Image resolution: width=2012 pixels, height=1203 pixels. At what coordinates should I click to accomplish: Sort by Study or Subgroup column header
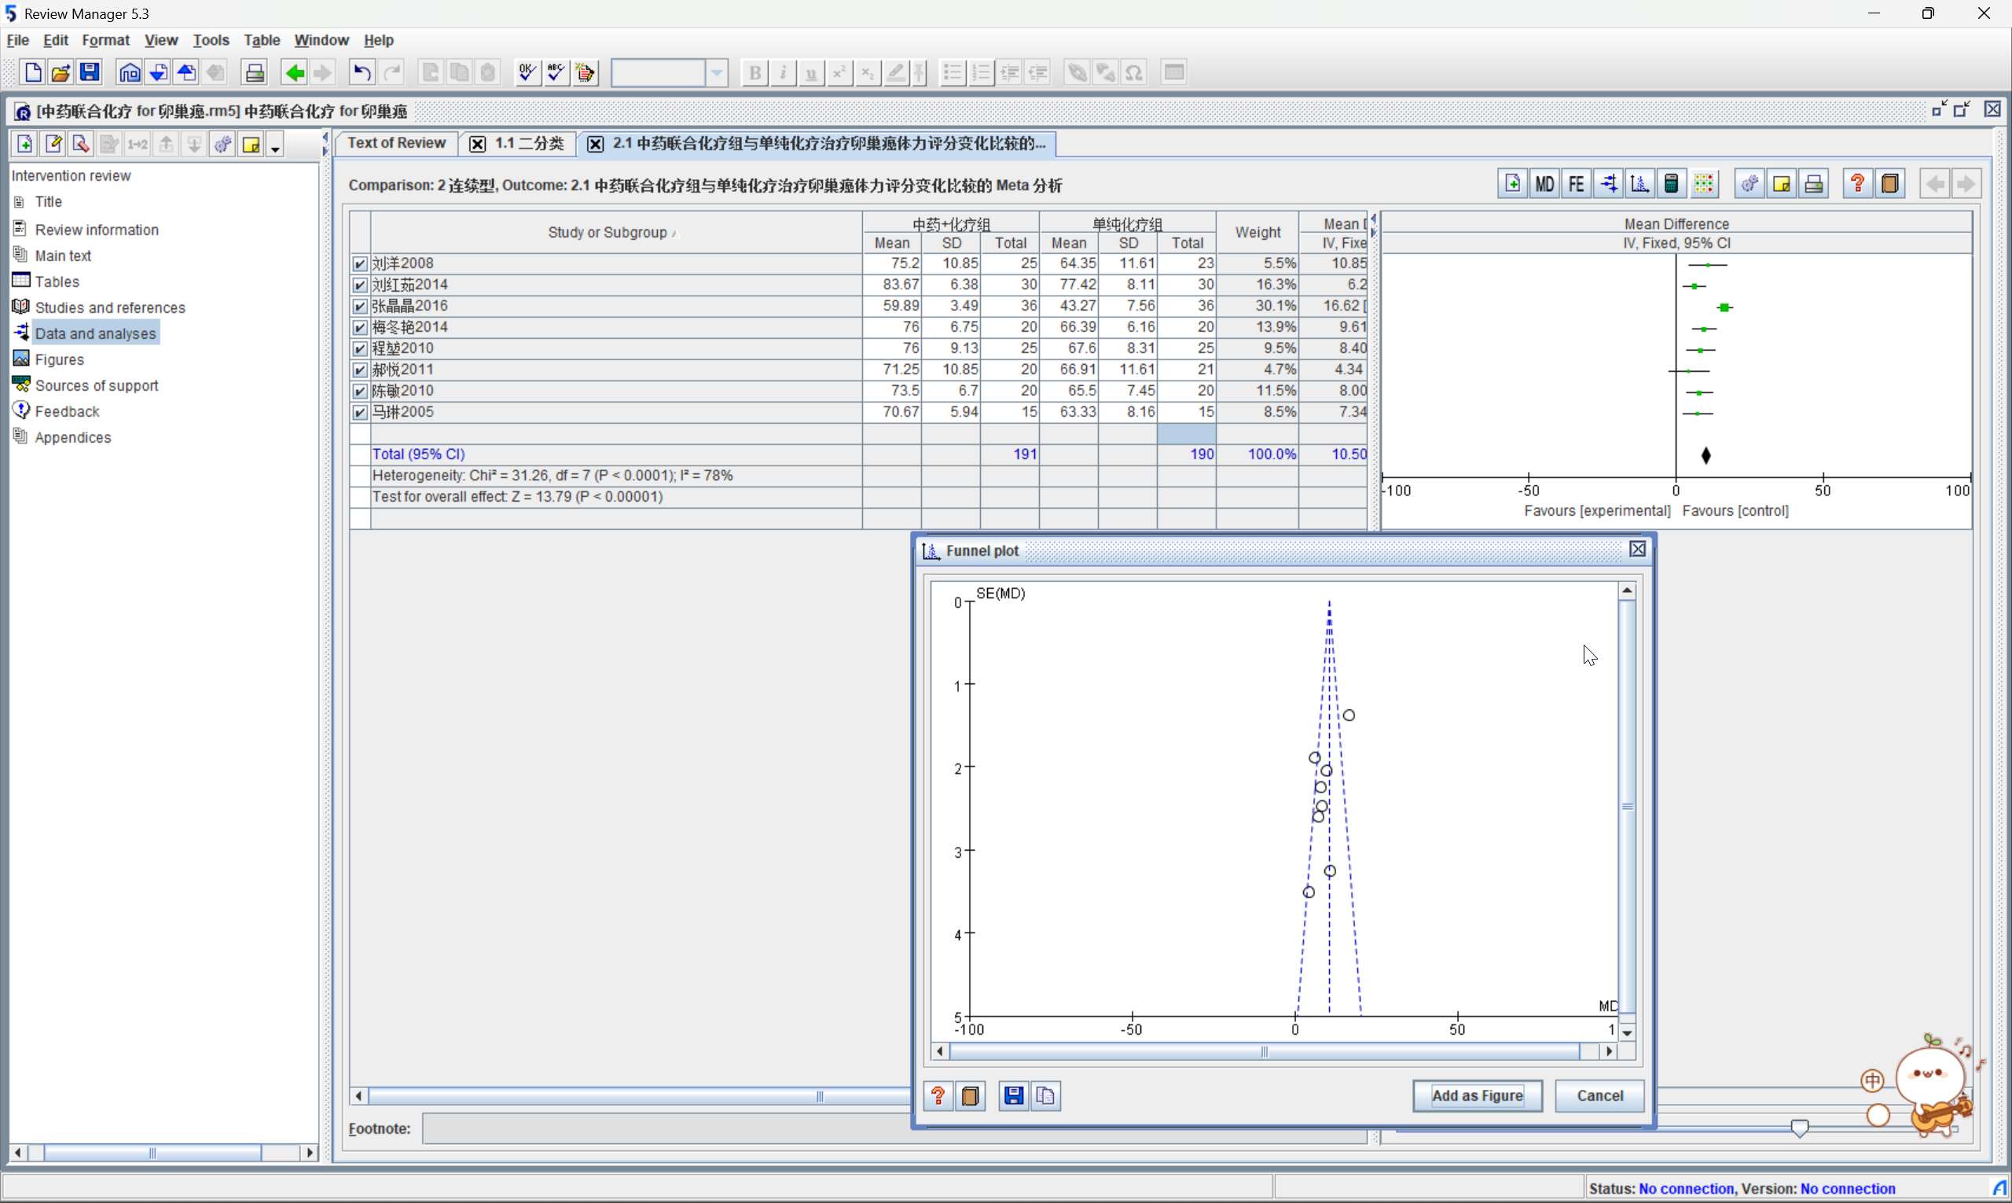coord(607,233)
